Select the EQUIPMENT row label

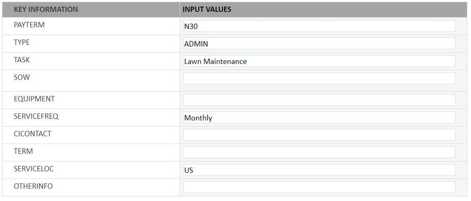[34, 99]
